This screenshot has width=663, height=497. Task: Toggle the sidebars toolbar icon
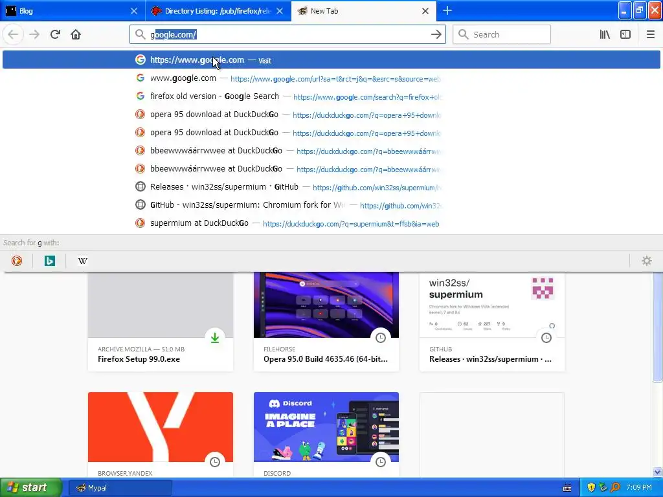click(625, 34)
